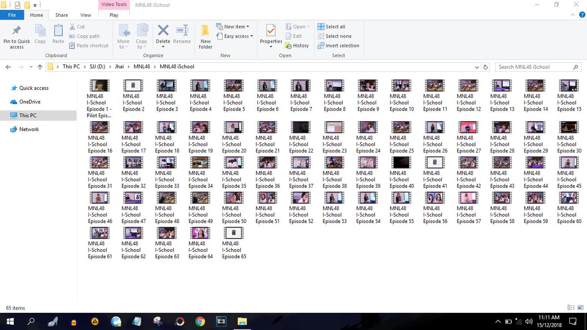Select the Episode 57 video thumbnail
The width and height of the screenshot is (587, 330).
[469, 197]
